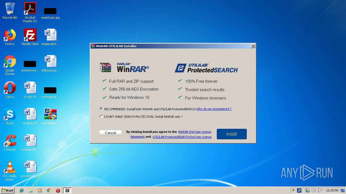Viewport: 346px width, 194px height.
Task: Open WinRAR End User Licence Agreement link
Action: (194, 132)
